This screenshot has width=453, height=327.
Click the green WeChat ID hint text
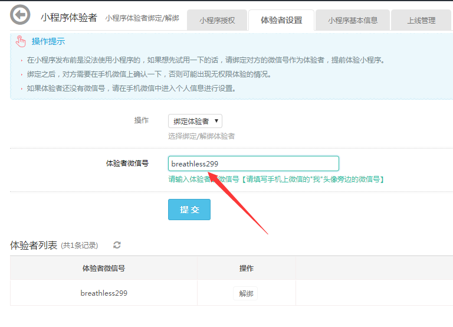(x=276, y=179)
